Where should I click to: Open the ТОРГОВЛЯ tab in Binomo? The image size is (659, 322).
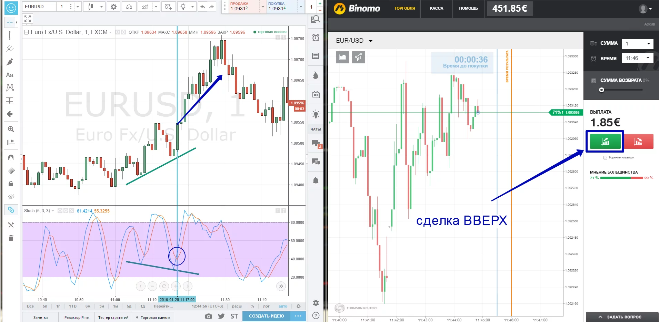(x=405, y=8)
